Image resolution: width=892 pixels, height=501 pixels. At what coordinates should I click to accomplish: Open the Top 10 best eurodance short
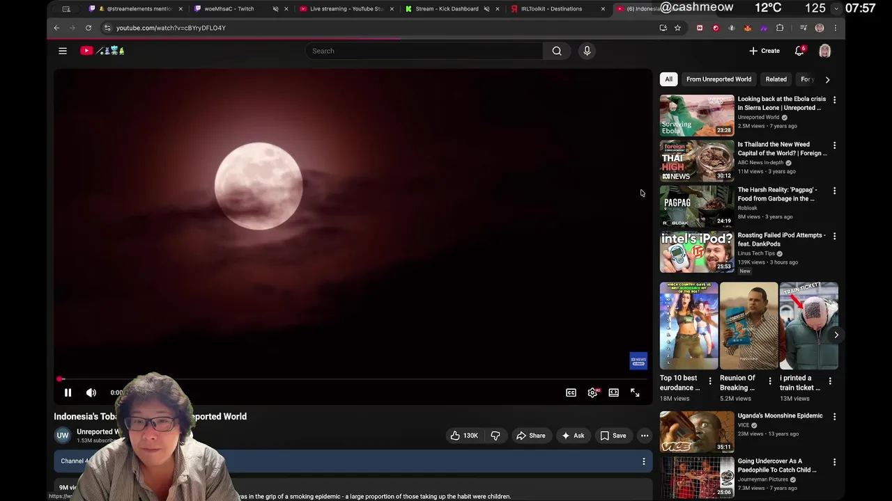click(x=689, y=326)
